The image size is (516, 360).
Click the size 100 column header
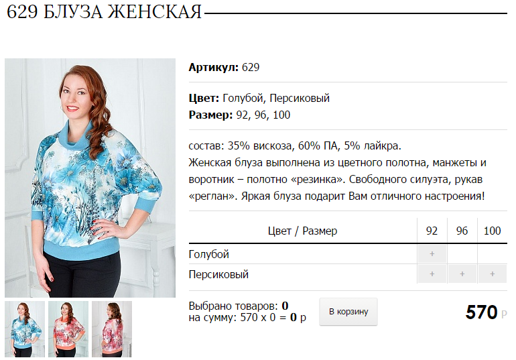pyautogui.click(x=493, y=231)
